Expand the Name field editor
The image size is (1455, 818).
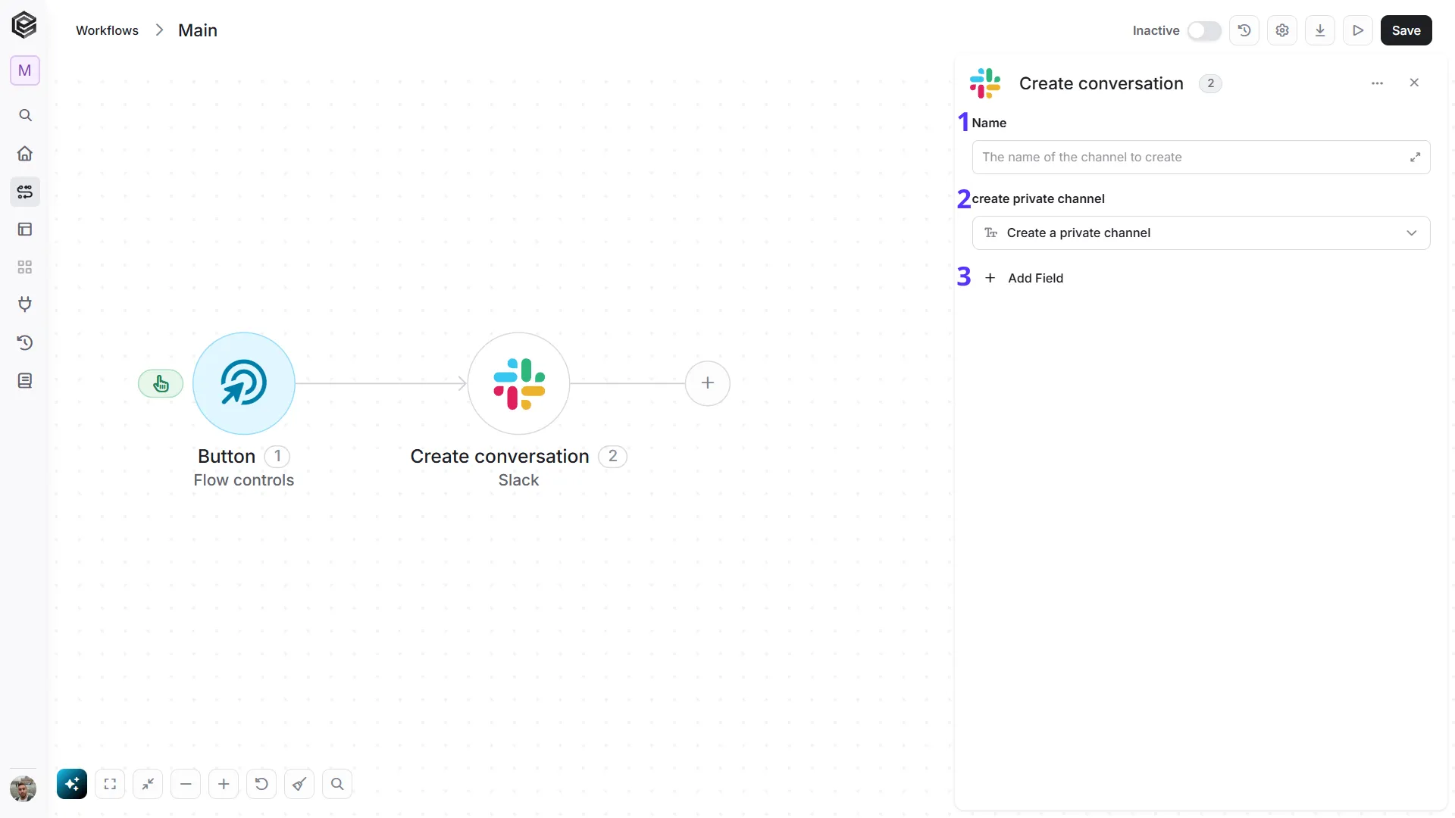coord(1415,157)
